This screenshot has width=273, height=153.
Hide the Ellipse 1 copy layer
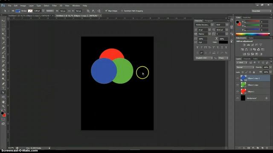238,85
